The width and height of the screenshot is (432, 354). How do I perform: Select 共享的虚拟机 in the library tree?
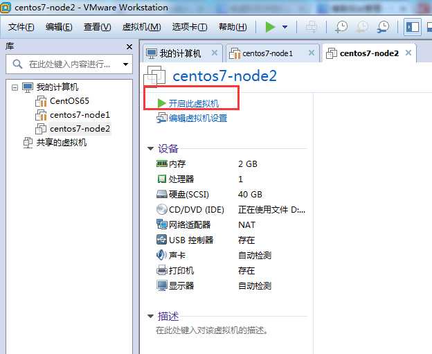click(x=62, y=143)
